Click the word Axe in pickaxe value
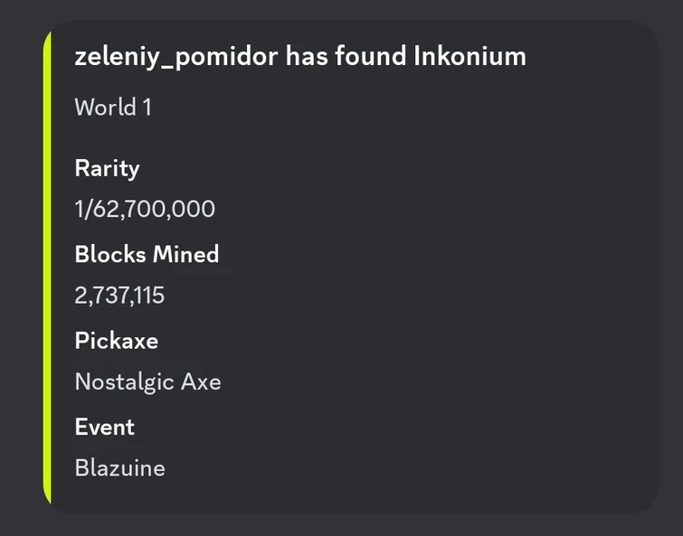The height and width of the screenshot is (536, 683). tap(201, 381)
